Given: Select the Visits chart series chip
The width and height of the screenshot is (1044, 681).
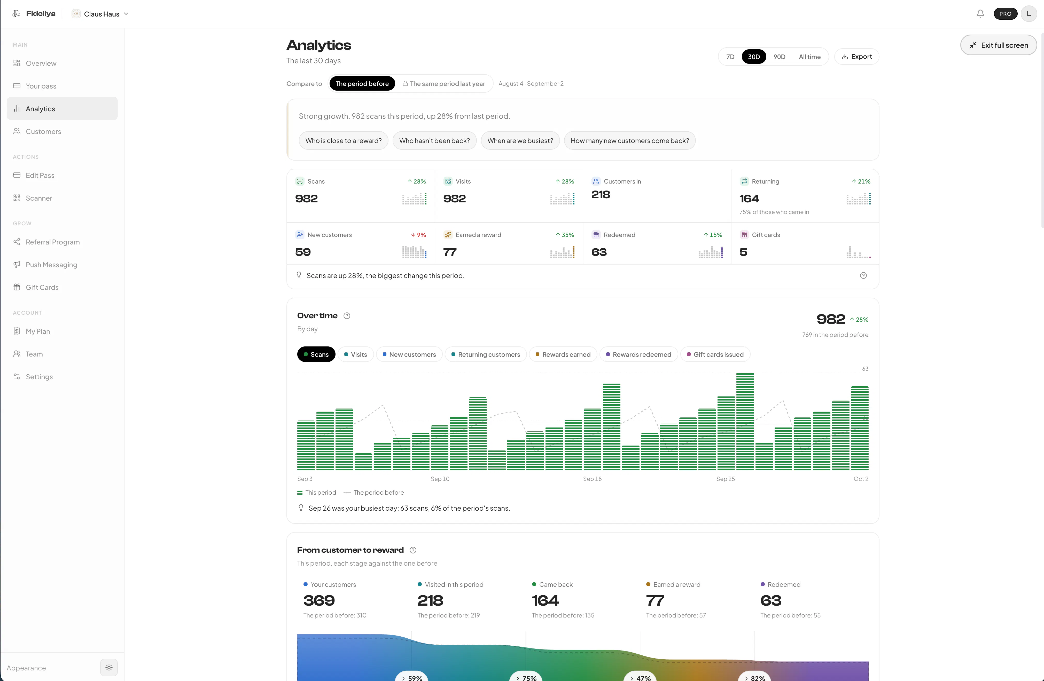Looking at the screenshot, I should click(x=356, y=354).
